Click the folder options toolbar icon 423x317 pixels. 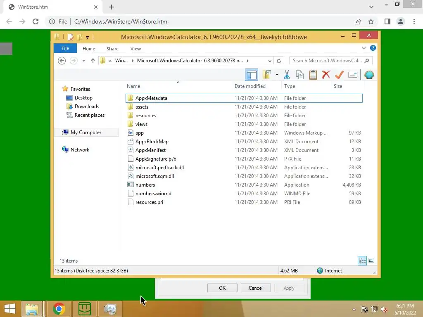click(x=267, y=75)
